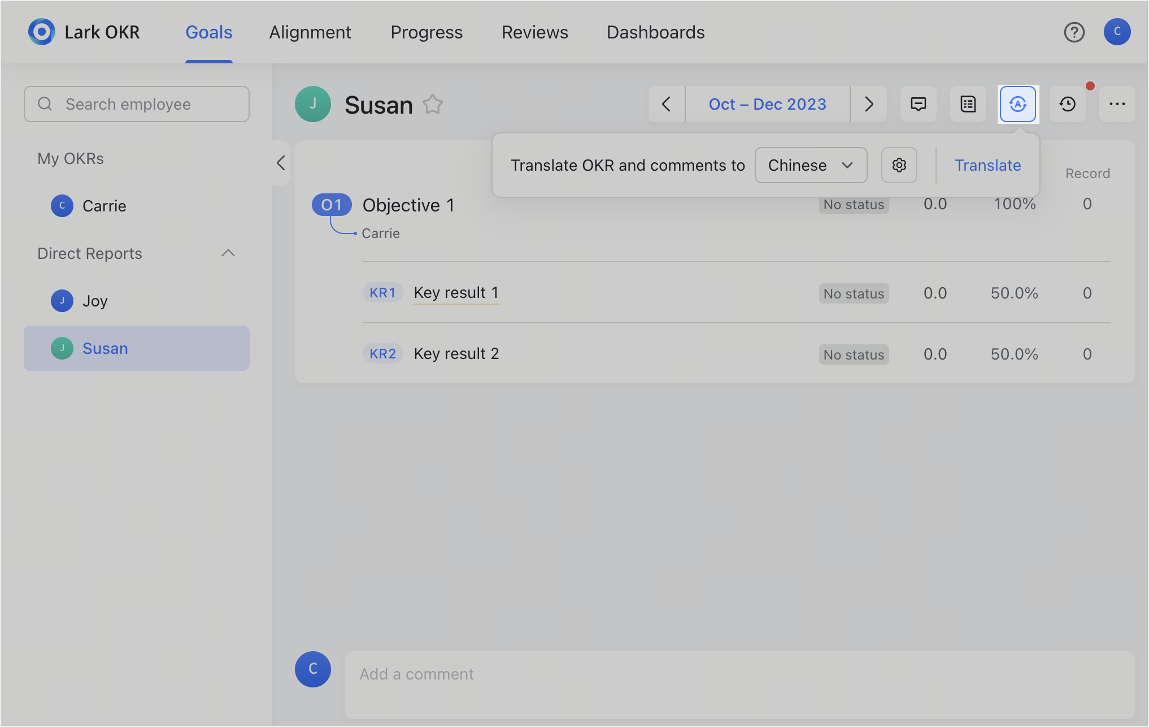This screenshot has height=727, width=1149.
Task: Click the translate OKR icon button
Action: (1017, 104)
